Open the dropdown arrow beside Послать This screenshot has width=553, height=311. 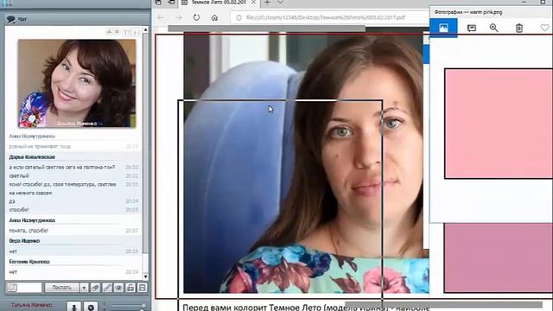pyautogui.click(x=84, y=288)
